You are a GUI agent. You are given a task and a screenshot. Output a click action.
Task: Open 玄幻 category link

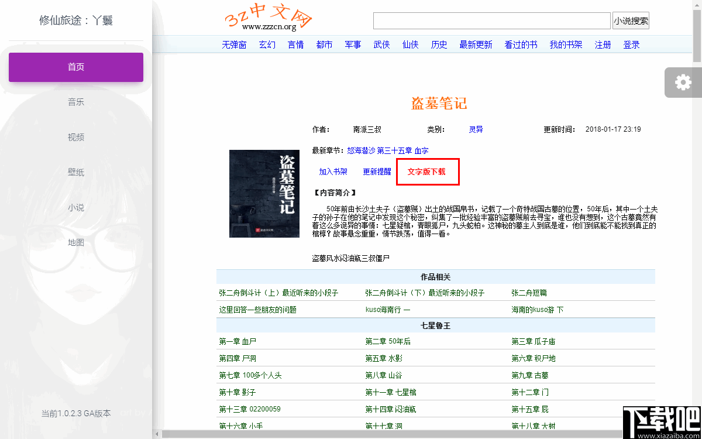pos(267,44)
